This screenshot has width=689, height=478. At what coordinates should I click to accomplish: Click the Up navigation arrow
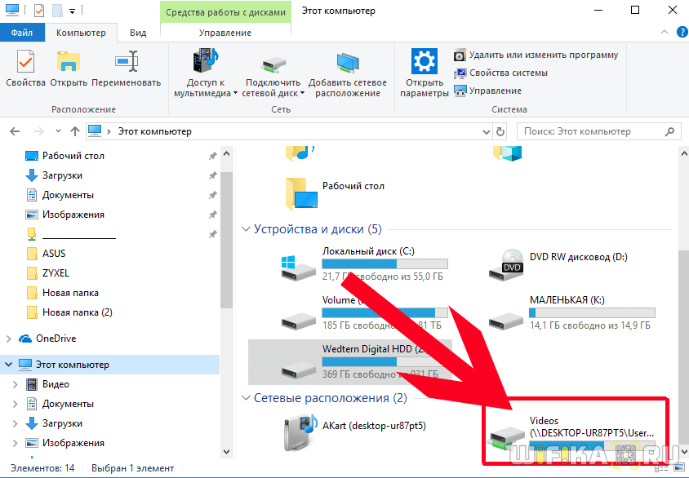(x=74, y=131)
